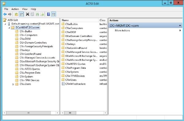184x121 pixels.
Task: Select CN=DKM in the list pane
Action: click(71, 32)
